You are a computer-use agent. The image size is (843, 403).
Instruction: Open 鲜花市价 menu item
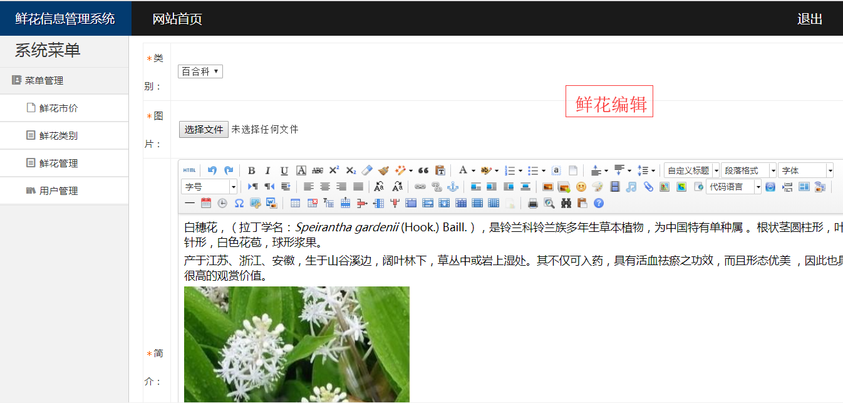(59, 108)
